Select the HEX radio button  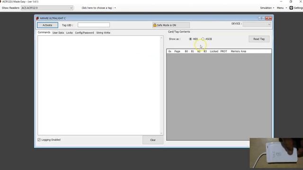pos(190,39)
